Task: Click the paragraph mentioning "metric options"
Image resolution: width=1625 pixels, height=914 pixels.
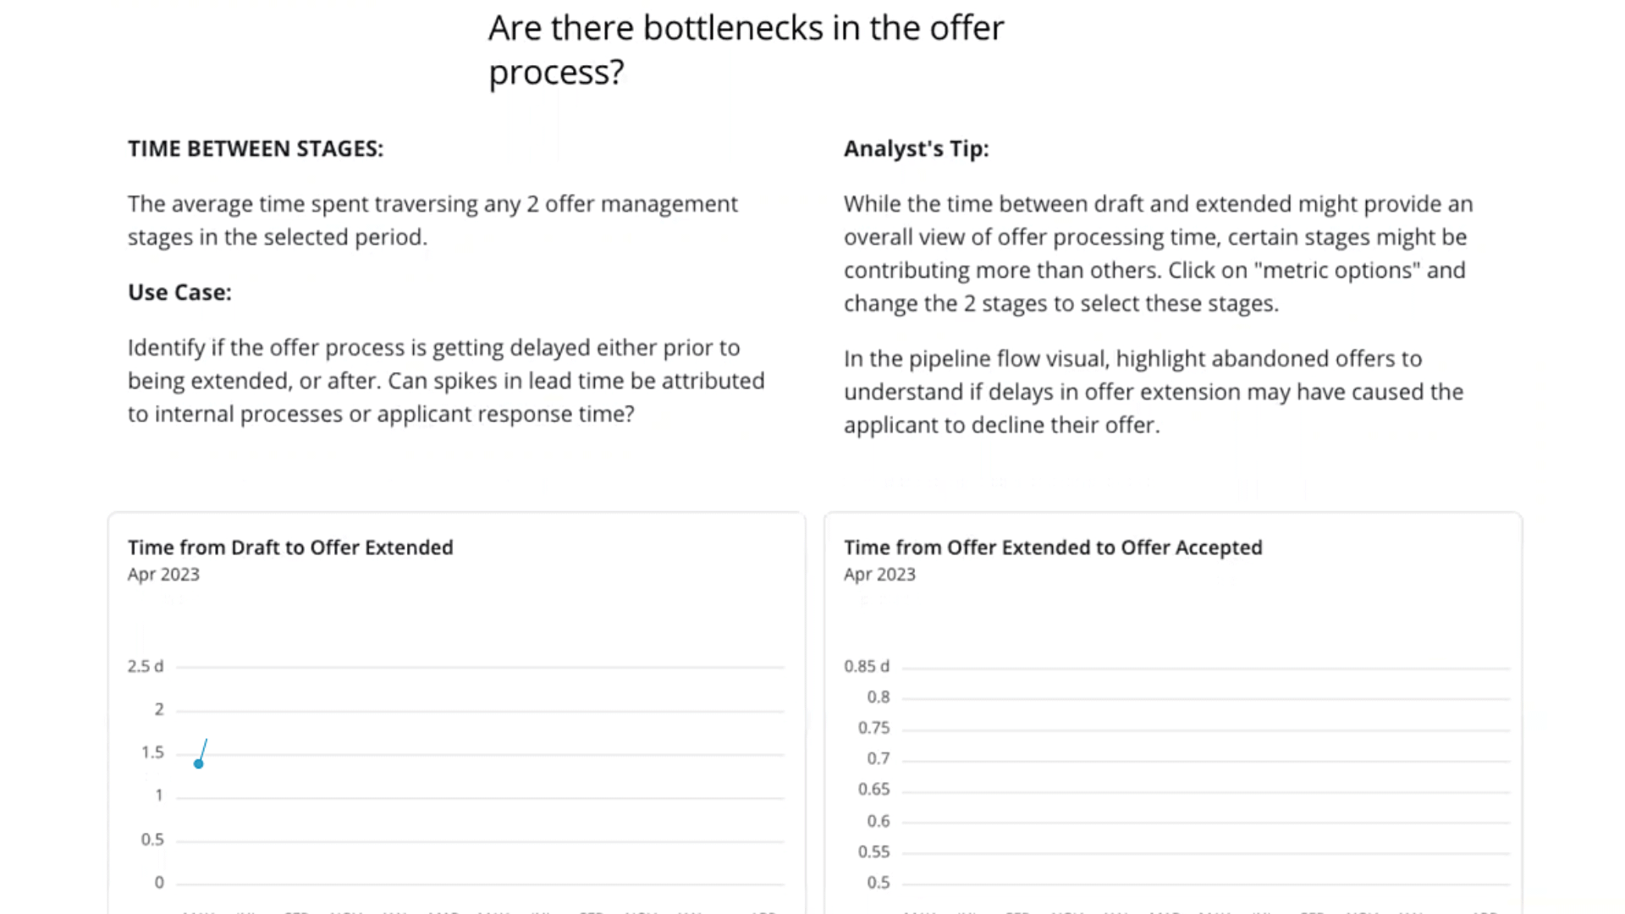Action: coord(1158,254)
